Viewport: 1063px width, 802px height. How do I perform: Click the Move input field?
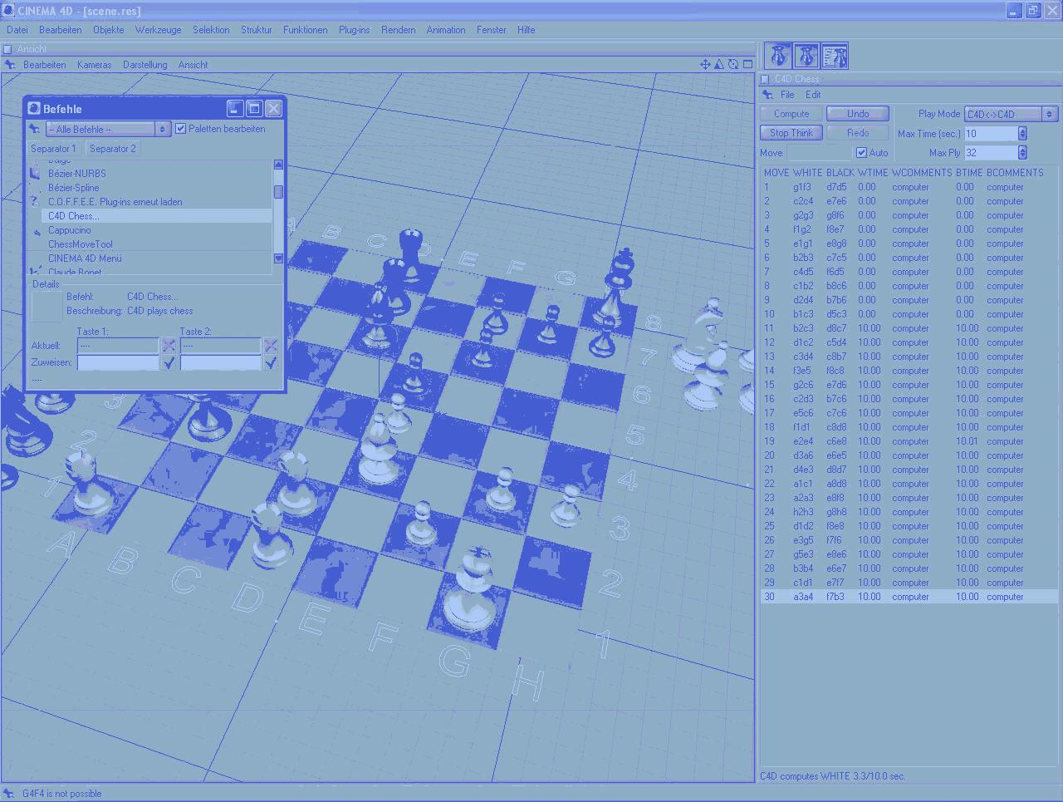(819, 153)
